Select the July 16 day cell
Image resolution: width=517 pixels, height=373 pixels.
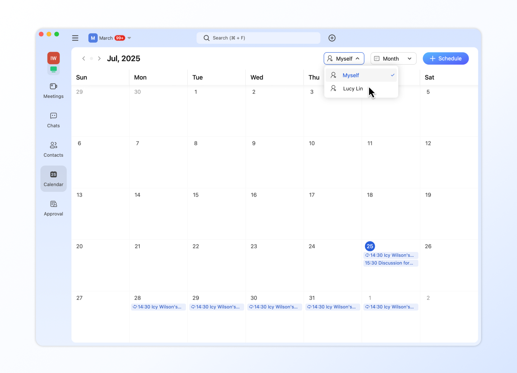(274, 214)
